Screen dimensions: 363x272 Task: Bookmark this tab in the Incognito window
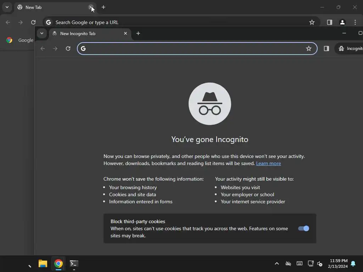309,48
